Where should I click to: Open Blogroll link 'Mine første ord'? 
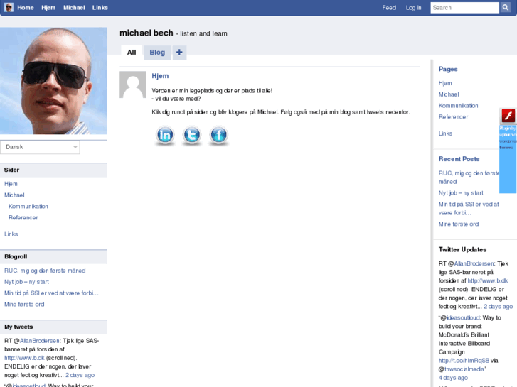click(24, 305)
